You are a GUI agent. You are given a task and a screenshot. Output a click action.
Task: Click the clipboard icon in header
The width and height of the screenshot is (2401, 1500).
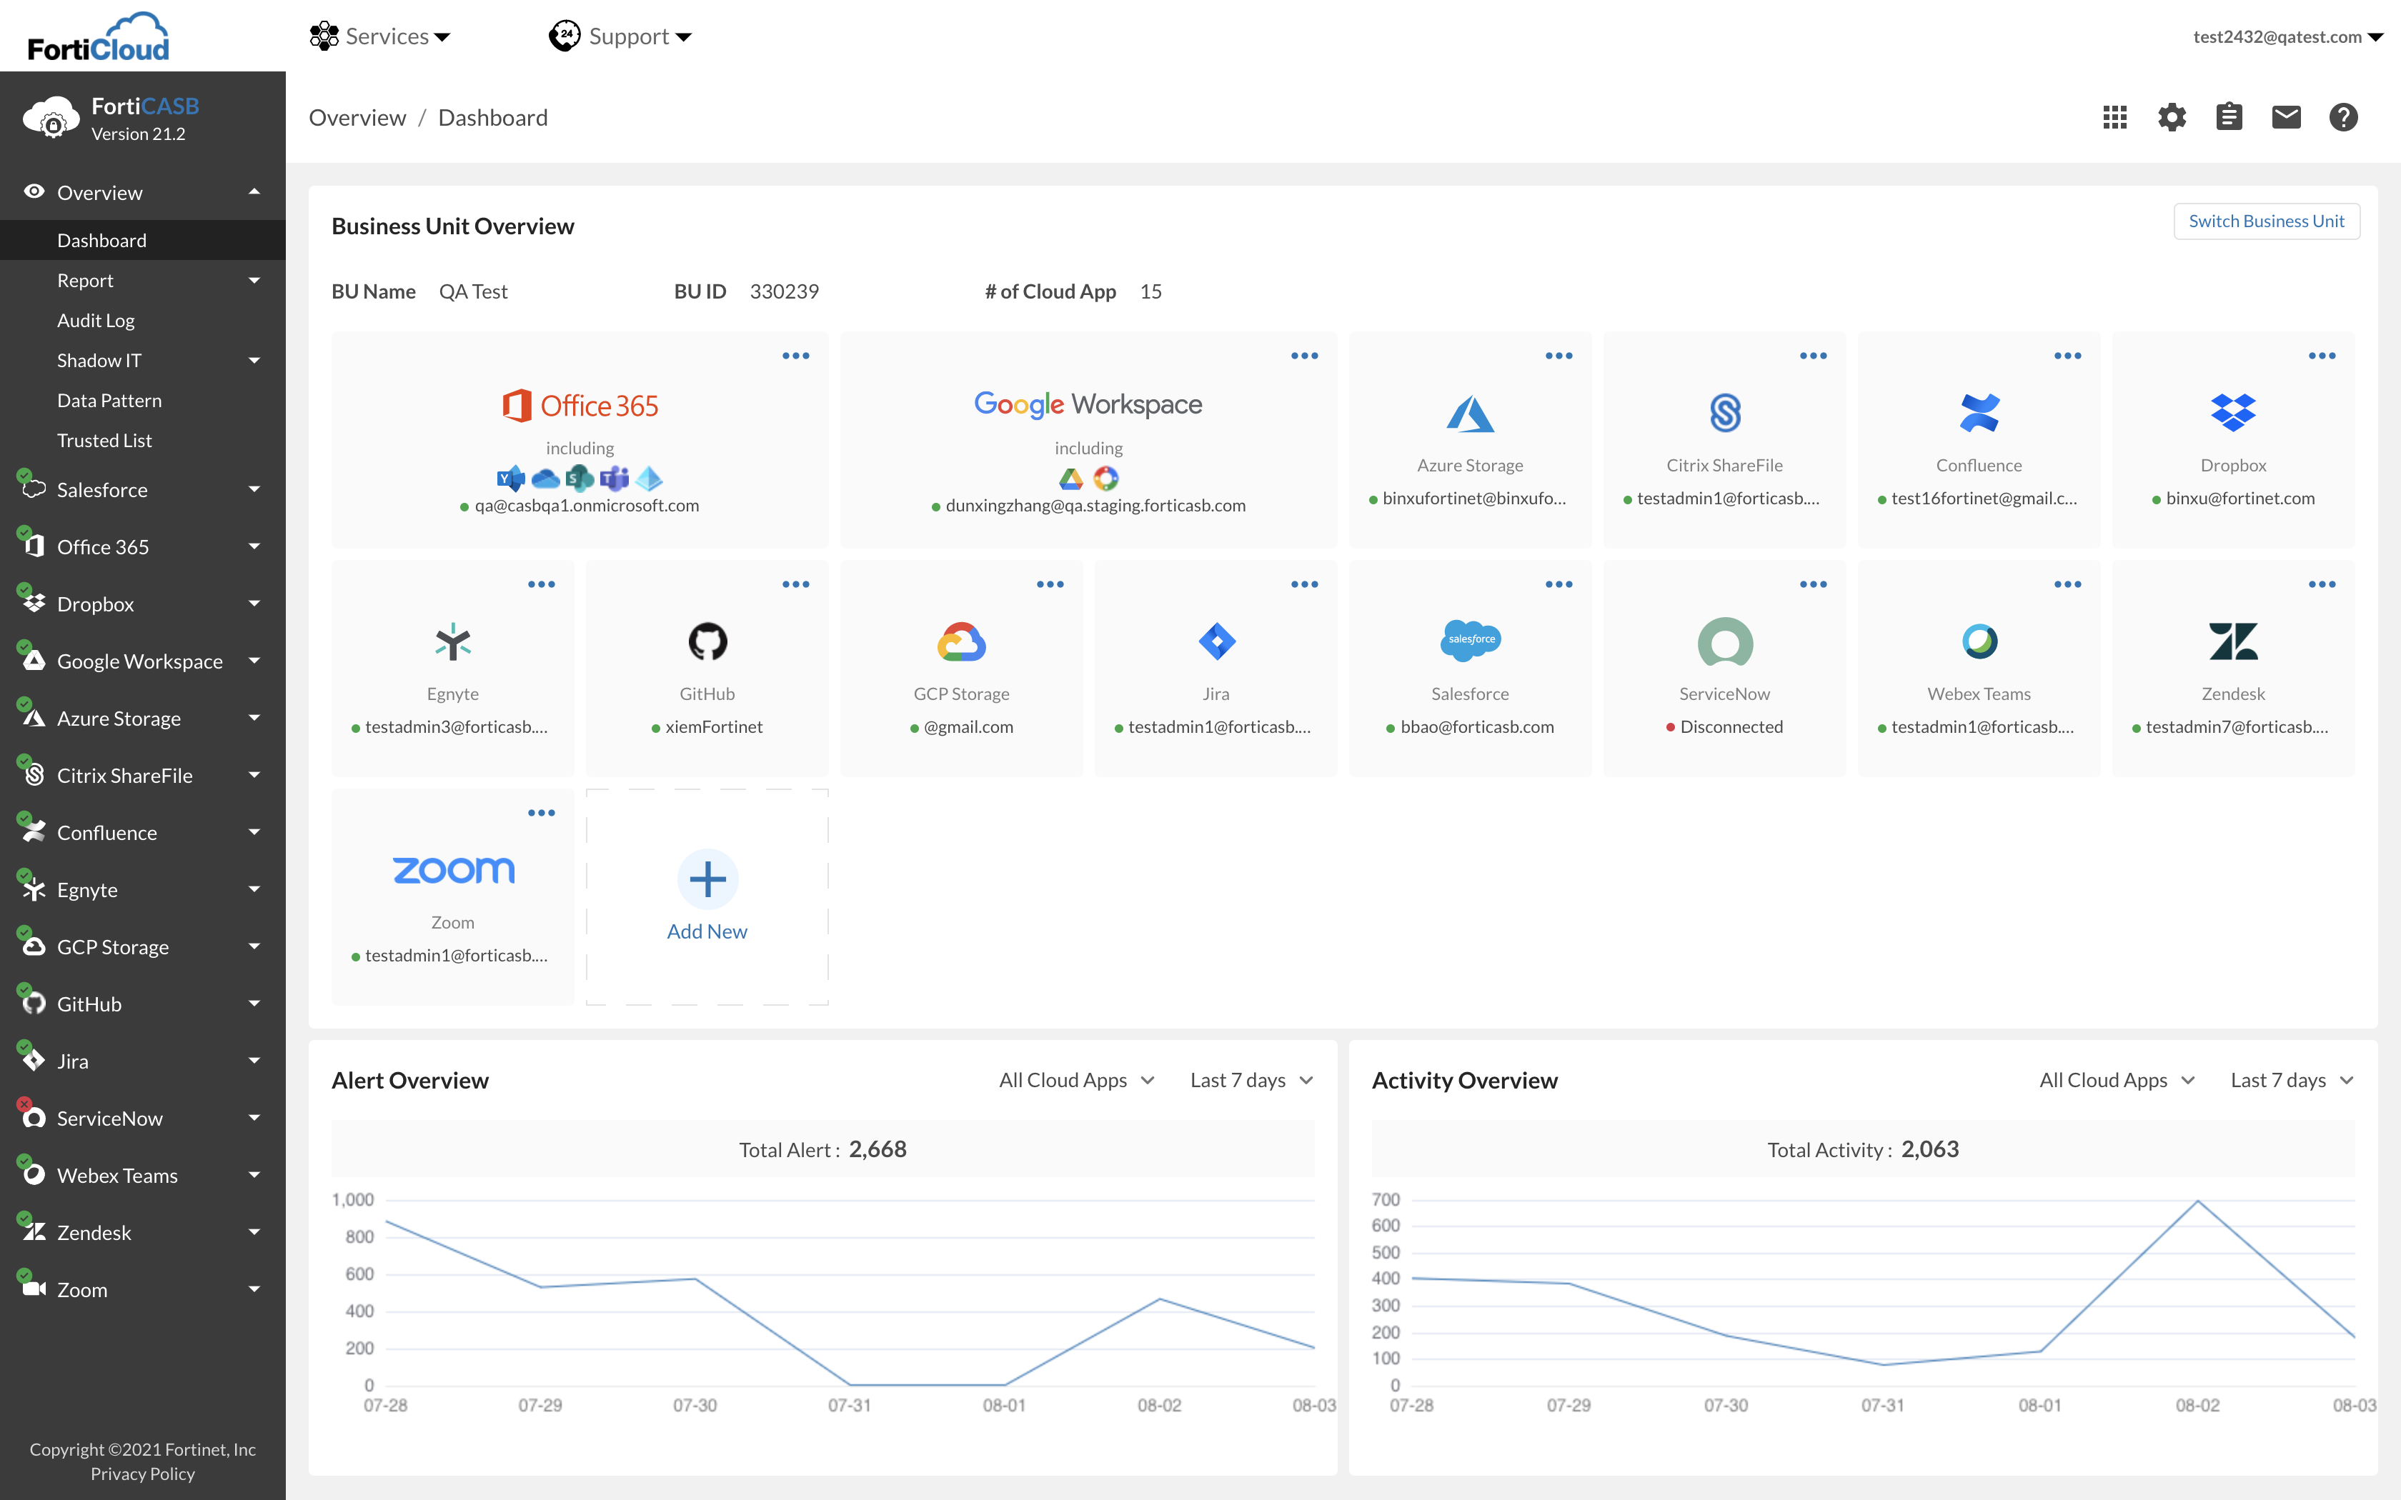click(2228, 117)
